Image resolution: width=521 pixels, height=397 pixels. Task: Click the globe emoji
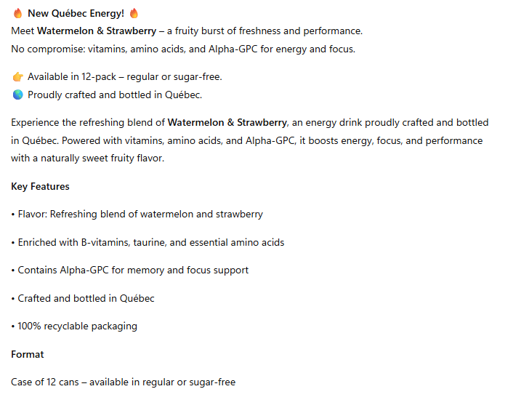(18, 95)
